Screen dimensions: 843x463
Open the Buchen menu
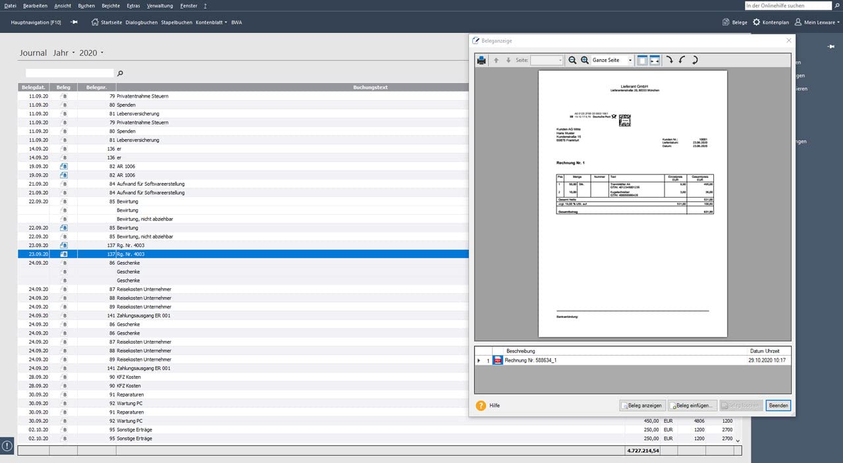coord(86,5)
